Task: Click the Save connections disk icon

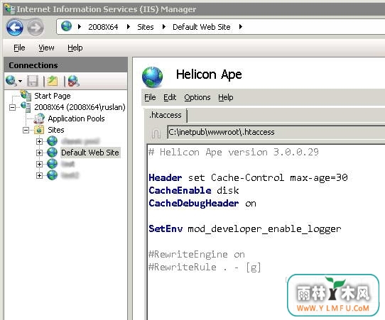Action: (33, 81)
